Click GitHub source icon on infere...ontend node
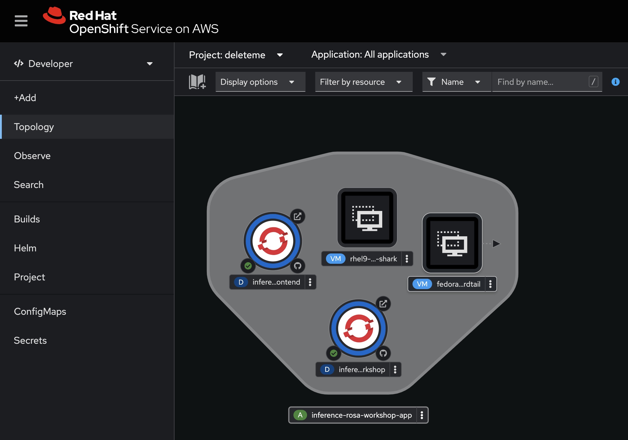Screen dimensions: 628x440 pos(297,266)
